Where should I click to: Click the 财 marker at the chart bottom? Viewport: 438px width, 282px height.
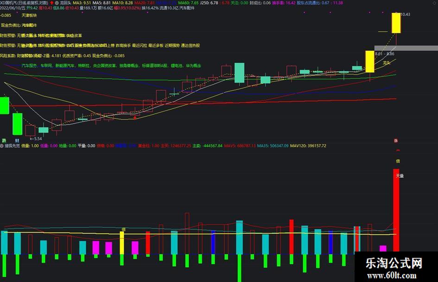17,140
